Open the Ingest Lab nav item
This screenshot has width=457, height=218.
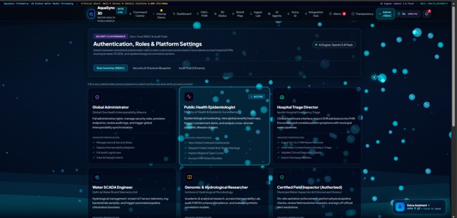point(256,14)
